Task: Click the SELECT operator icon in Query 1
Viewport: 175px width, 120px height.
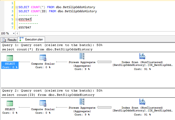Action: pos(10,58)
